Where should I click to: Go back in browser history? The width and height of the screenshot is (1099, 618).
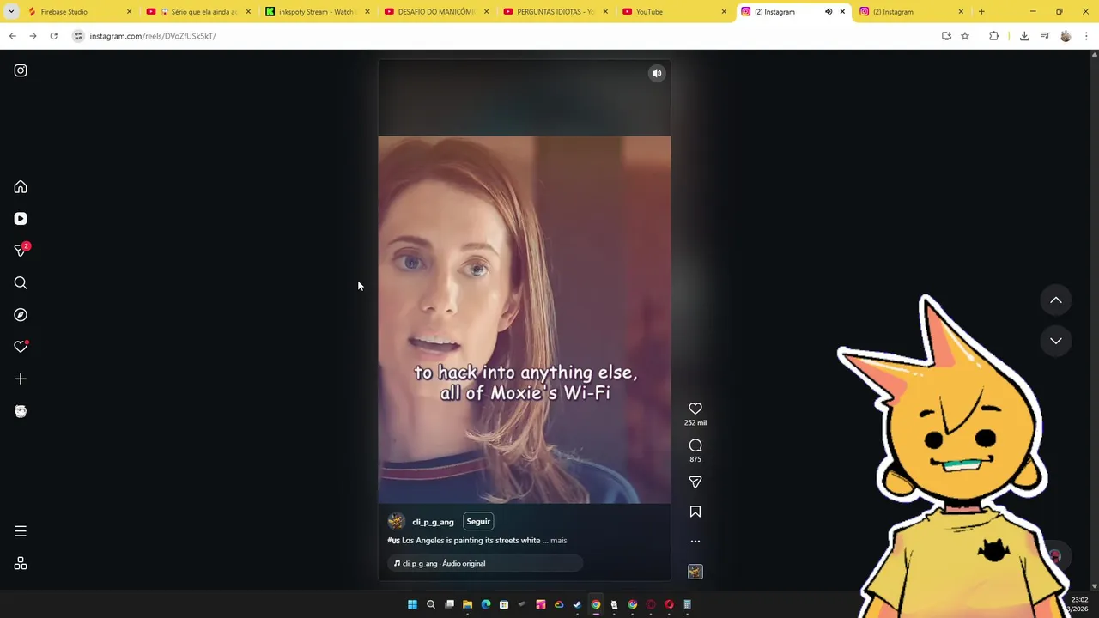[x=13, y=36]
